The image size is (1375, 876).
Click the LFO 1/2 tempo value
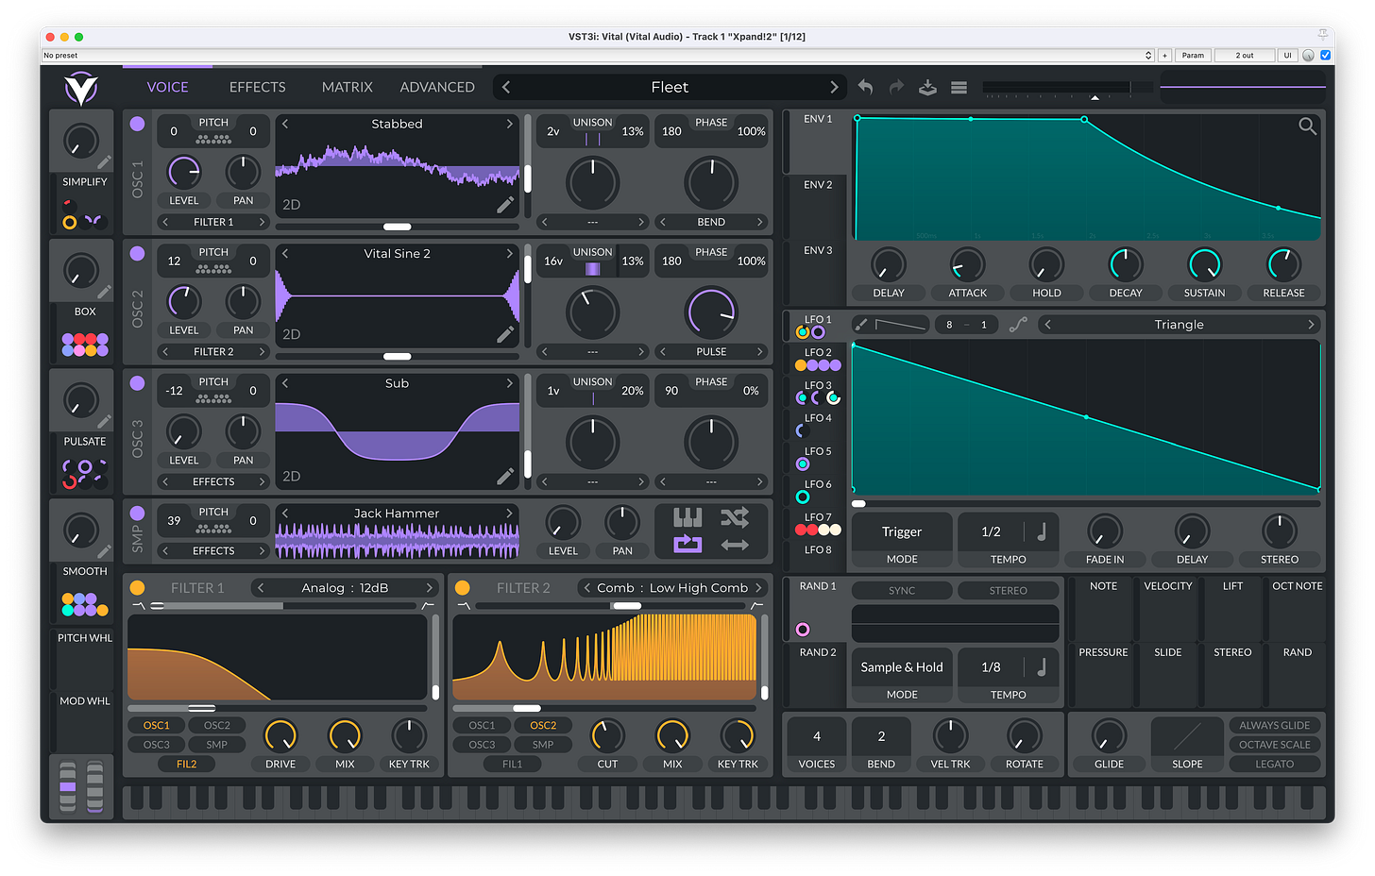991,531
